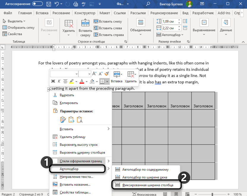This screenshot has height=196, width=247.
Task: Click the row height field 1,09 см
Action: coord(170,21)
